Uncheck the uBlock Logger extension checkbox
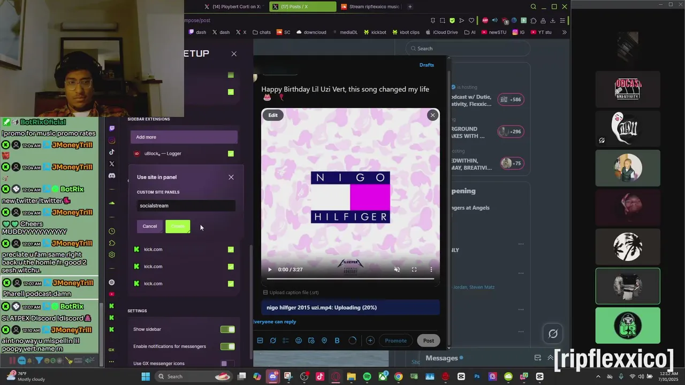Viewport: 685px width, 385px height. coord(231,153)
